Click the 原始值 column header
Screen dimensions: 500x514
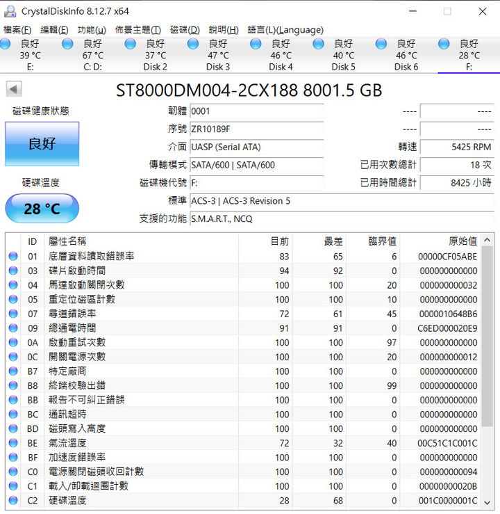click(x=440, y=241)
